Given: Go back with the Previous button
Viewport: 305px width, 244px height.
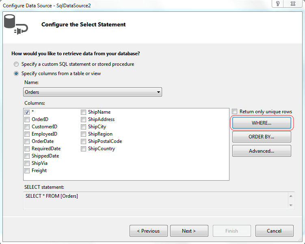Looking at the screenshot, I should [148, 231].
